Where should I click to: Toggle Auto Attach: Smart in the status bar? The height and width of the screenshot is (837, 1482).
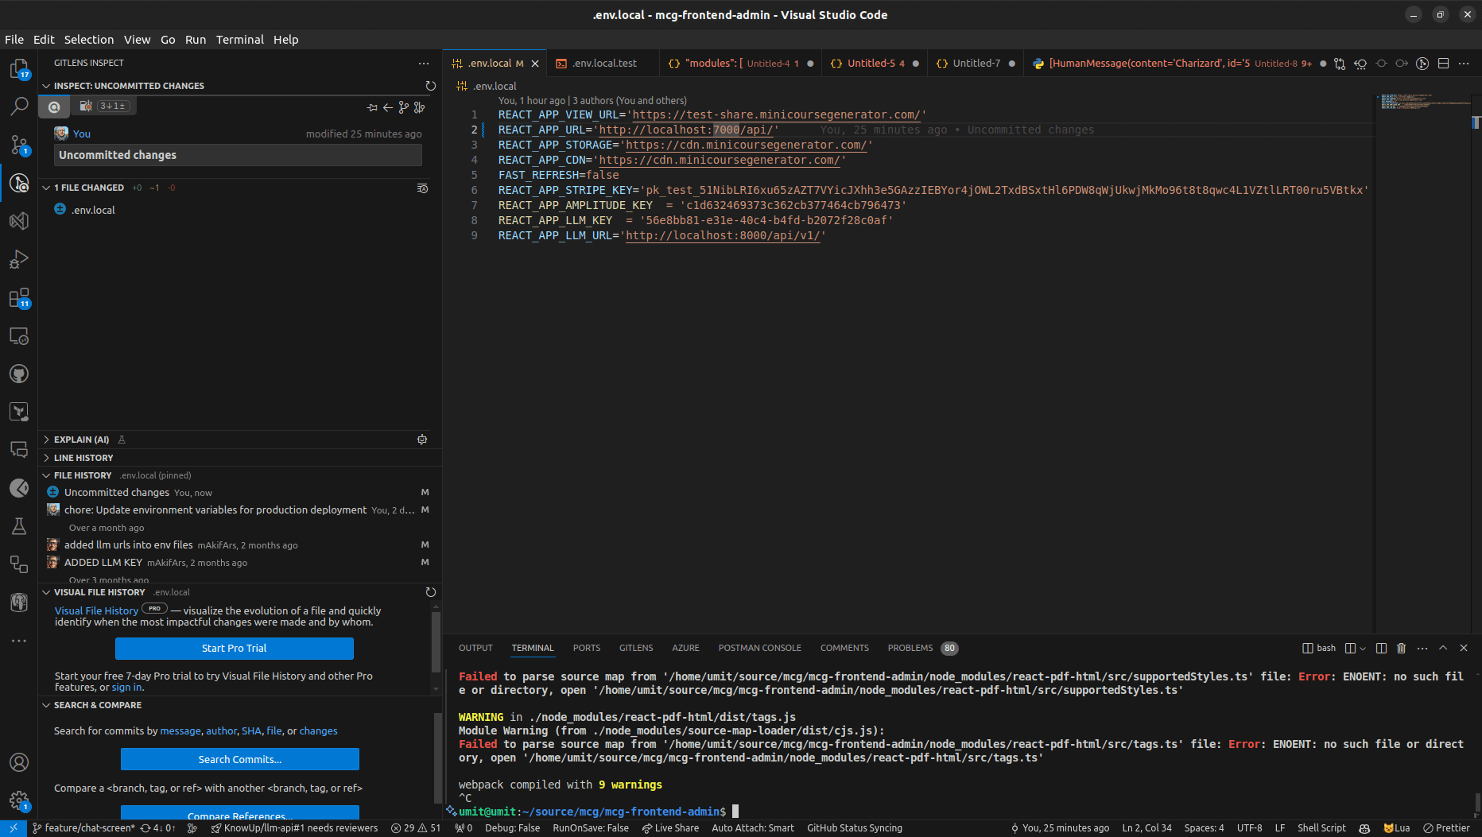tap(753, 828)
